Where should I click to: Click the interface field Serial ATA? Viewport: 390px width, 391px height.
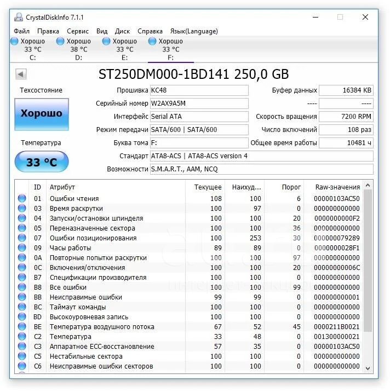pyautogui.click(x=199, y=117)
